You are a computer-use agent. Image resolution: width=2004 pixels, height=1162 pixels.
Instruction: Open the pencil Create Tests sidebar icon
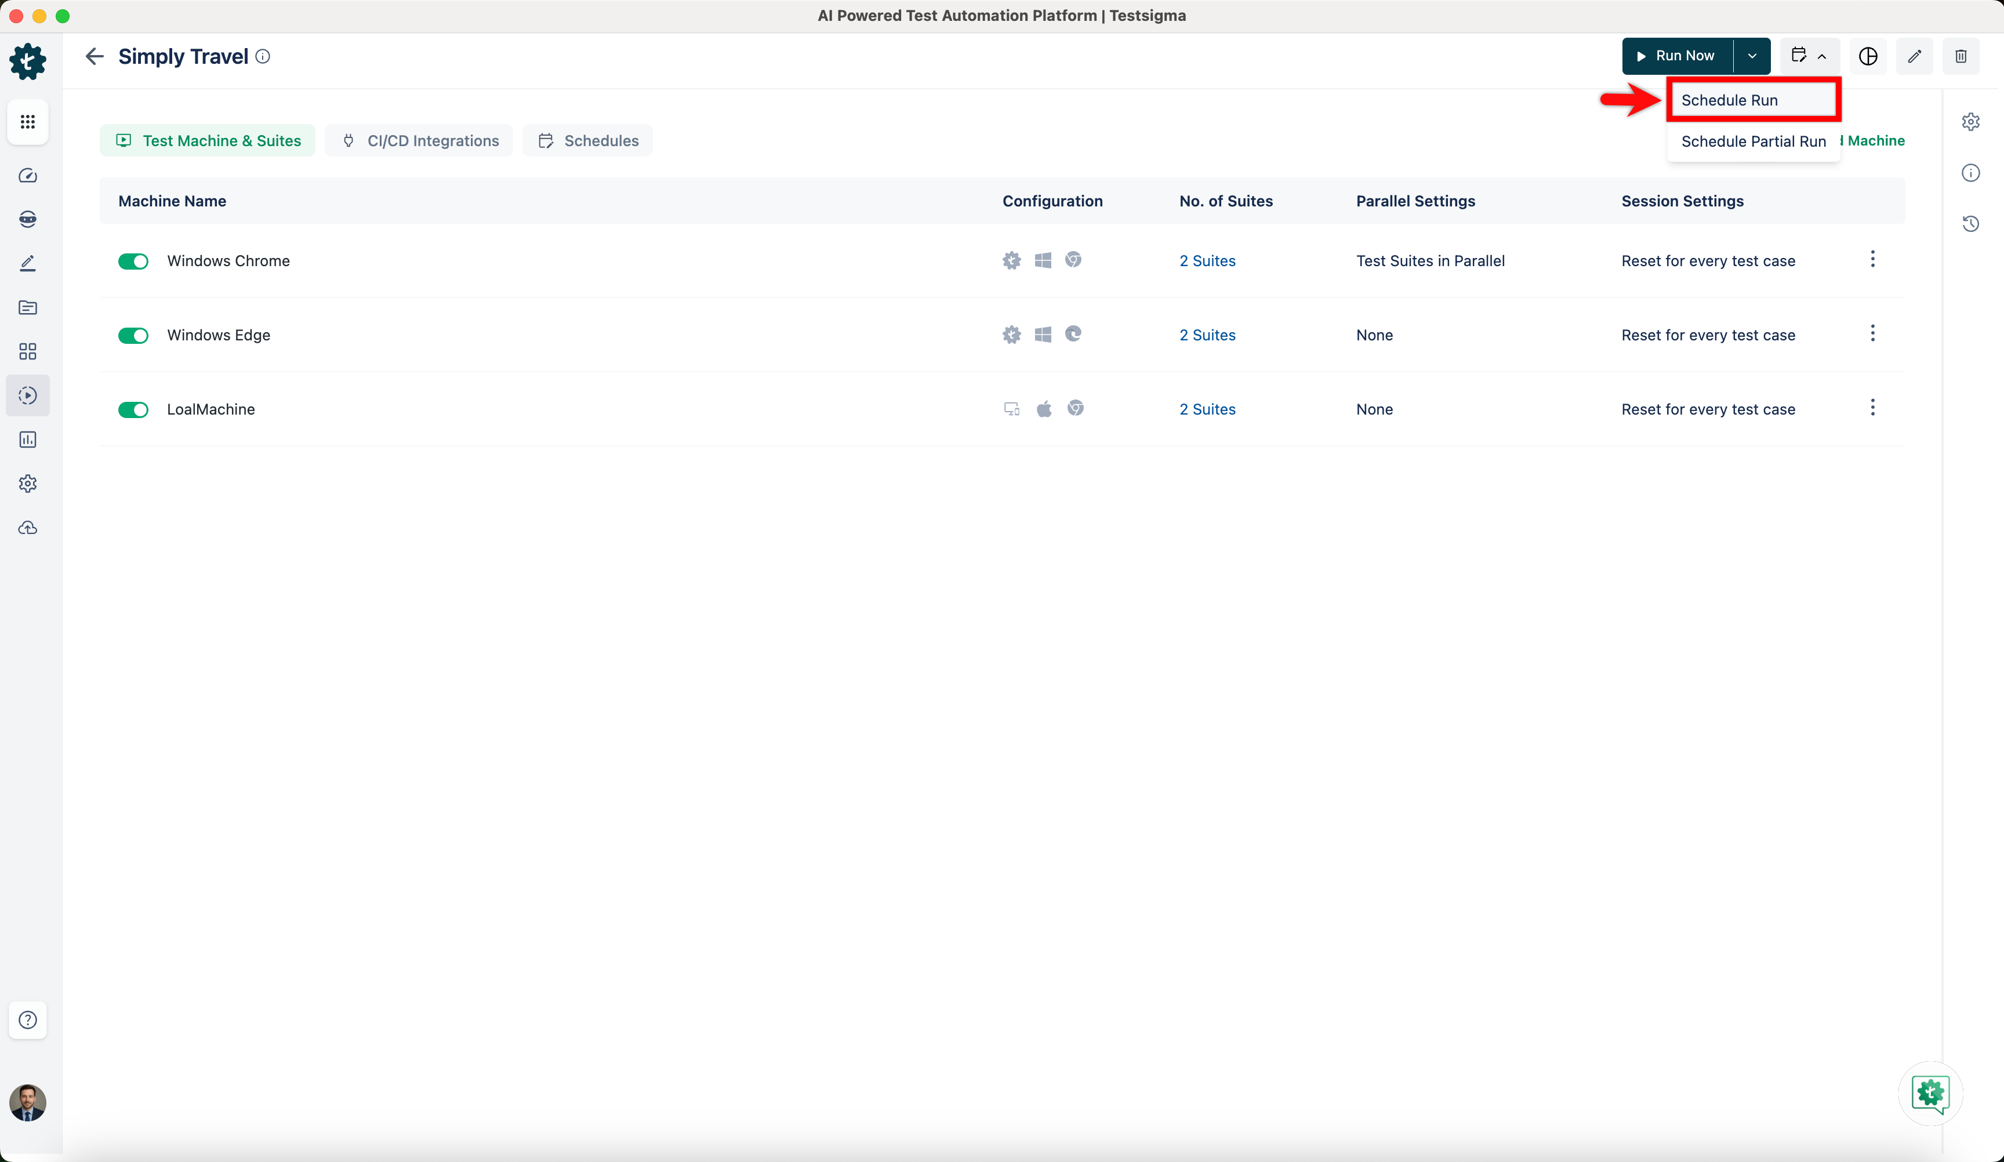[28, 263]
